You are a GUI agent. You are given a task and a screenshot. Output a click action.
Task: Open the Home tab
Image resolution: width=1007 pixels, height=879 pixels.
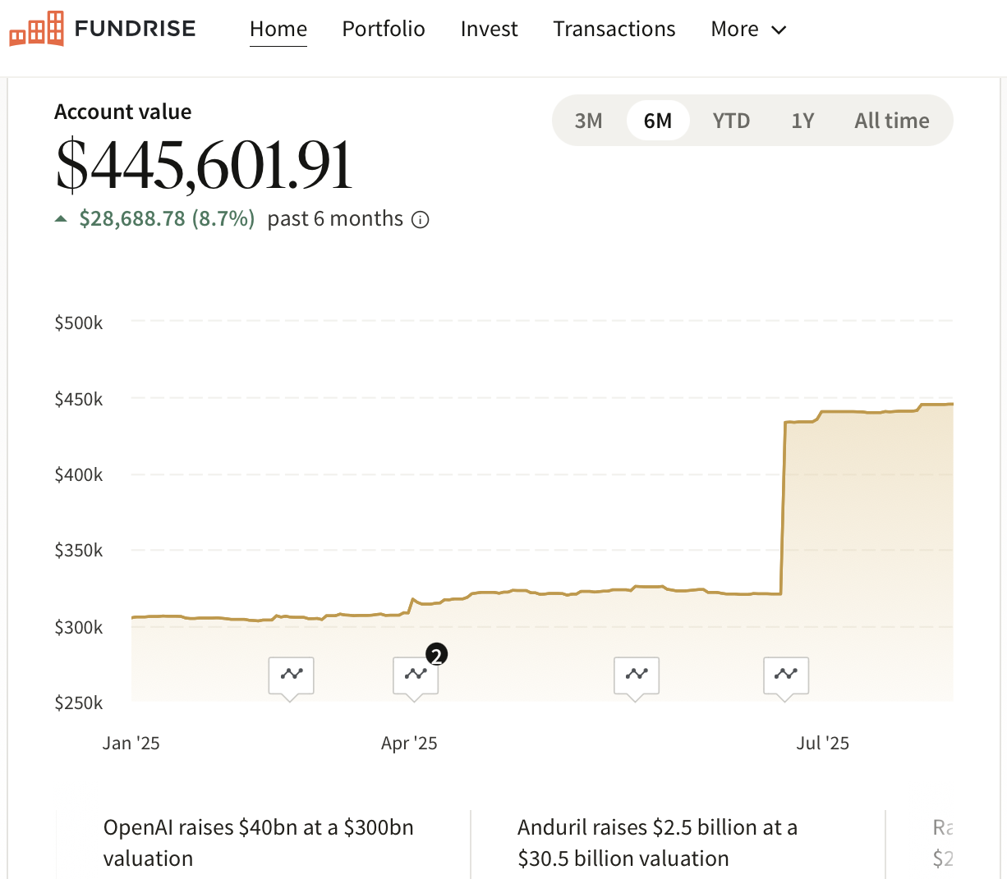[x=278, y=29]
